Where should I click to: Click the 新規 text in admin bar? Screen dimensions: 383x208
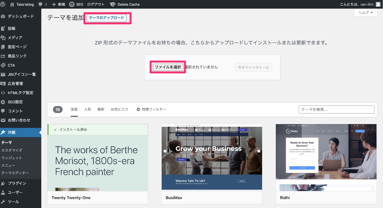[x=62, y=5]
